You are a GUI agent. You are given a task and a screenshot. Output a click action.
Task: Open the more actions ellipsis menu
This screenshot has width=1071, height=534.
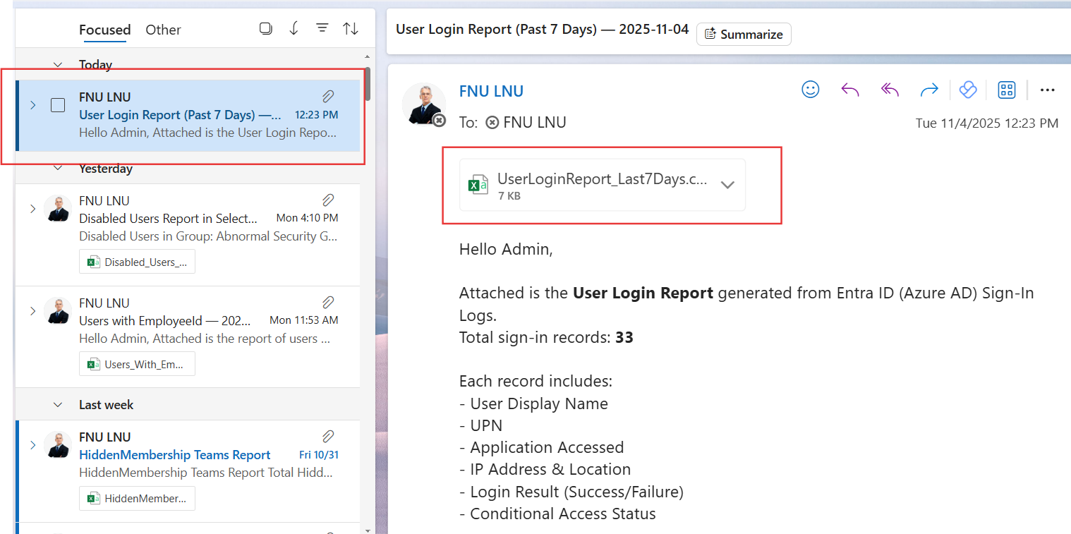pyautogui.click(x=1047, y=90)
